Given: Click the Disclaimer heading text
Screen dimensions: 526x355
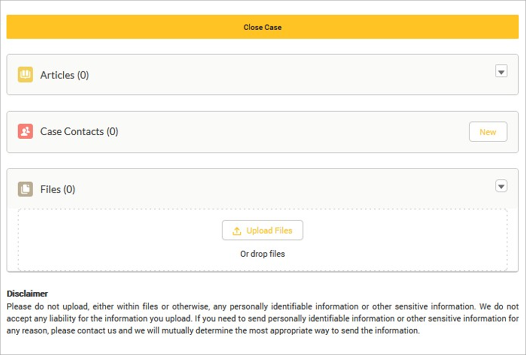Looking at the screenshot, I should tap(28, 293).
